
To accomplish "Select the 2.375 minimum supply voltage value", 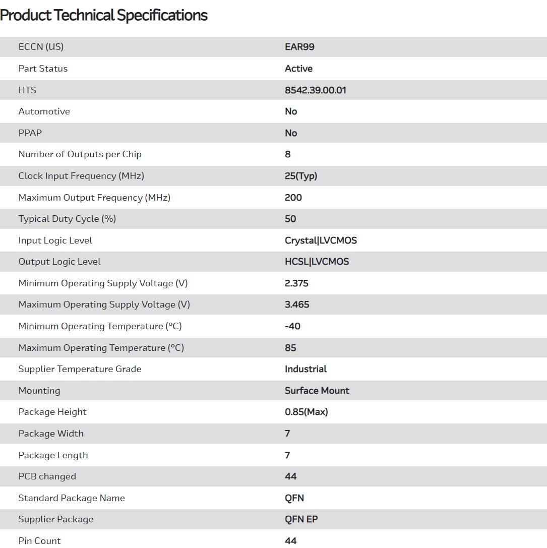I will pyautogui.click(x=296, y=283).
